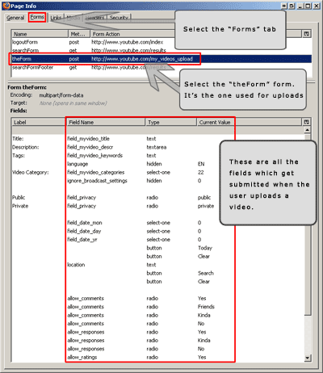Sort fields by the Current Value column header
The height and width of the screenshot is (373, 323).
click(x=249, y=122)
